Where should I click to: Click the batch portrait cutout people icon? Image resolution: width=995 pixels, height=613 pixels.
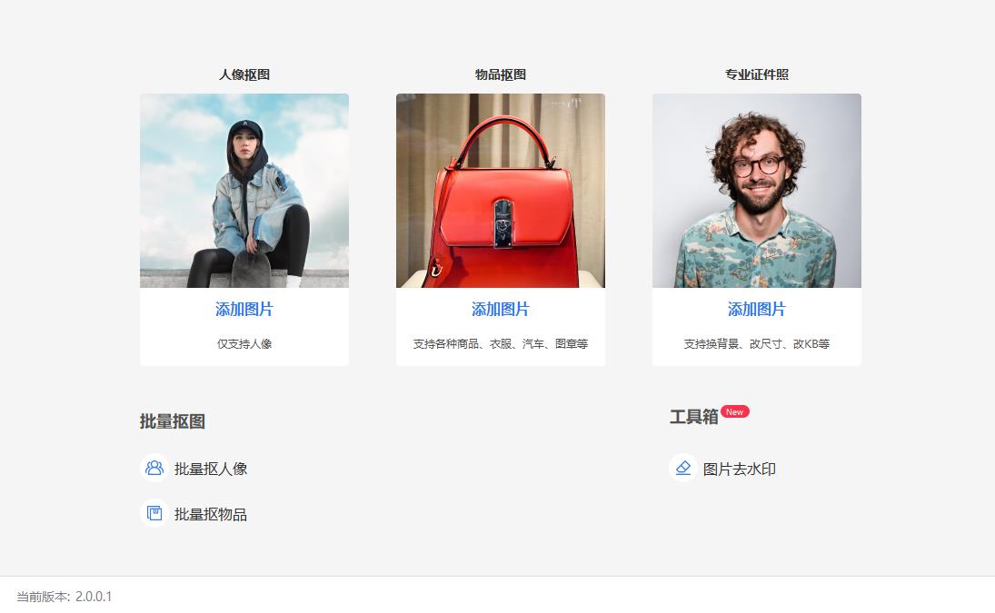point(154,468)
